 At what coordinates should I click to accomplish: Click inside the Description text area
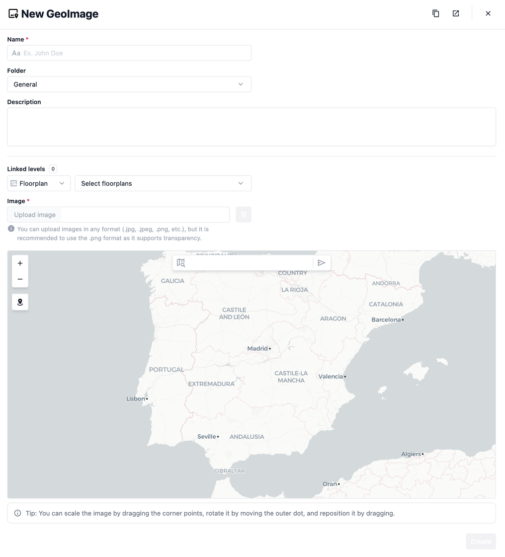(x=252, y=127)
